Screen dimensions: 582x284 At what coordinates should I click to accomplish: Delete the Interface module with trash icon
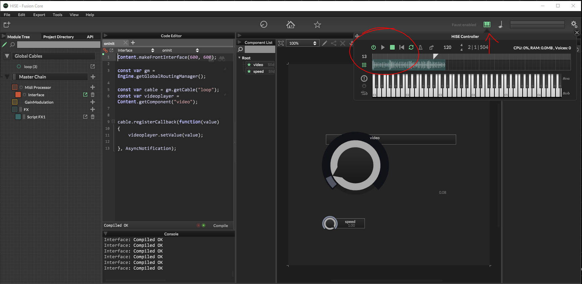[x=93, y=95]
